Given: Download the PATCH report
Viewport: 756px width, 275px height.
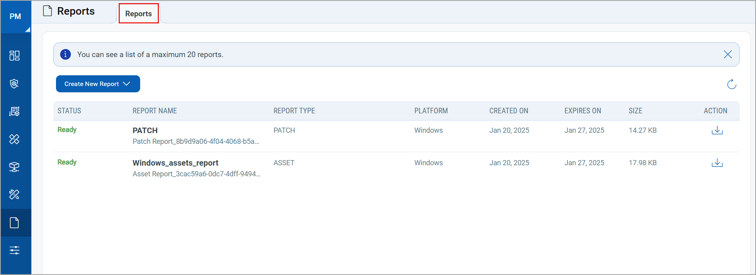Looking at the screenshot, I should coord(717,130).
